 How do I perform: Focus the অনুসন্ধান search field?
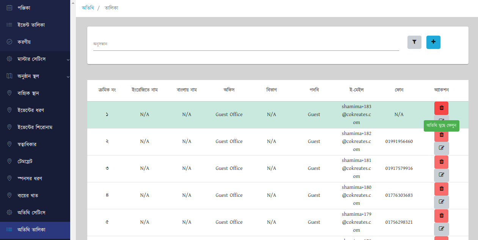pyautogui.click(x=246, y=44)
